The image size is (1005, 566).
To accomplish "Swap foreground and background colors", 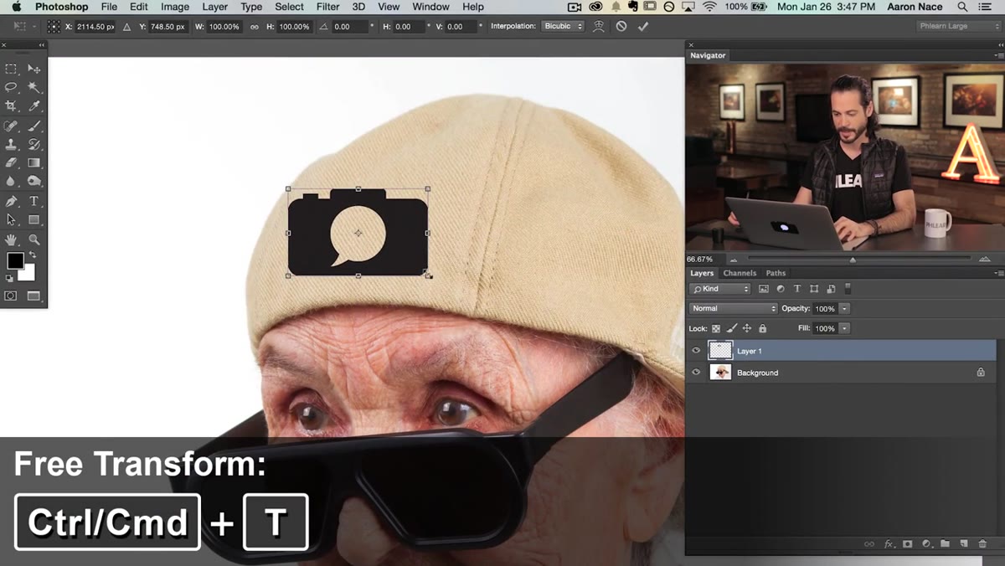I will coord(33,255).
